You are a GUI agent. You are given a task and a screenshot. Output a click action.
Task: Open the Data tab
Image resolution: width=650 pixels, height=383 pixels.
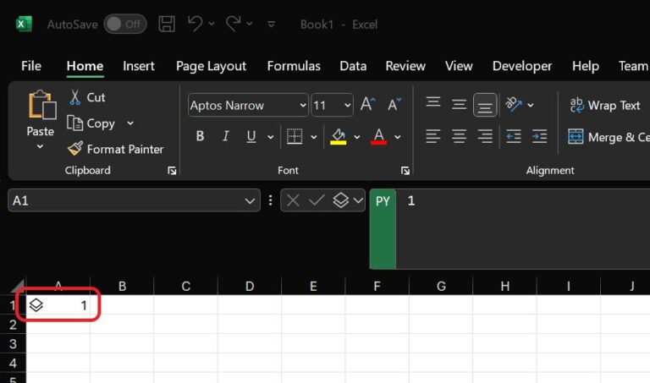point(353,66)
